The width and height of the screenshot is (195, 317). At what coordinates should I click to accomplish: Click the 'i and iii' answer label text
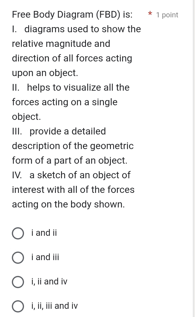pos(45,257)
